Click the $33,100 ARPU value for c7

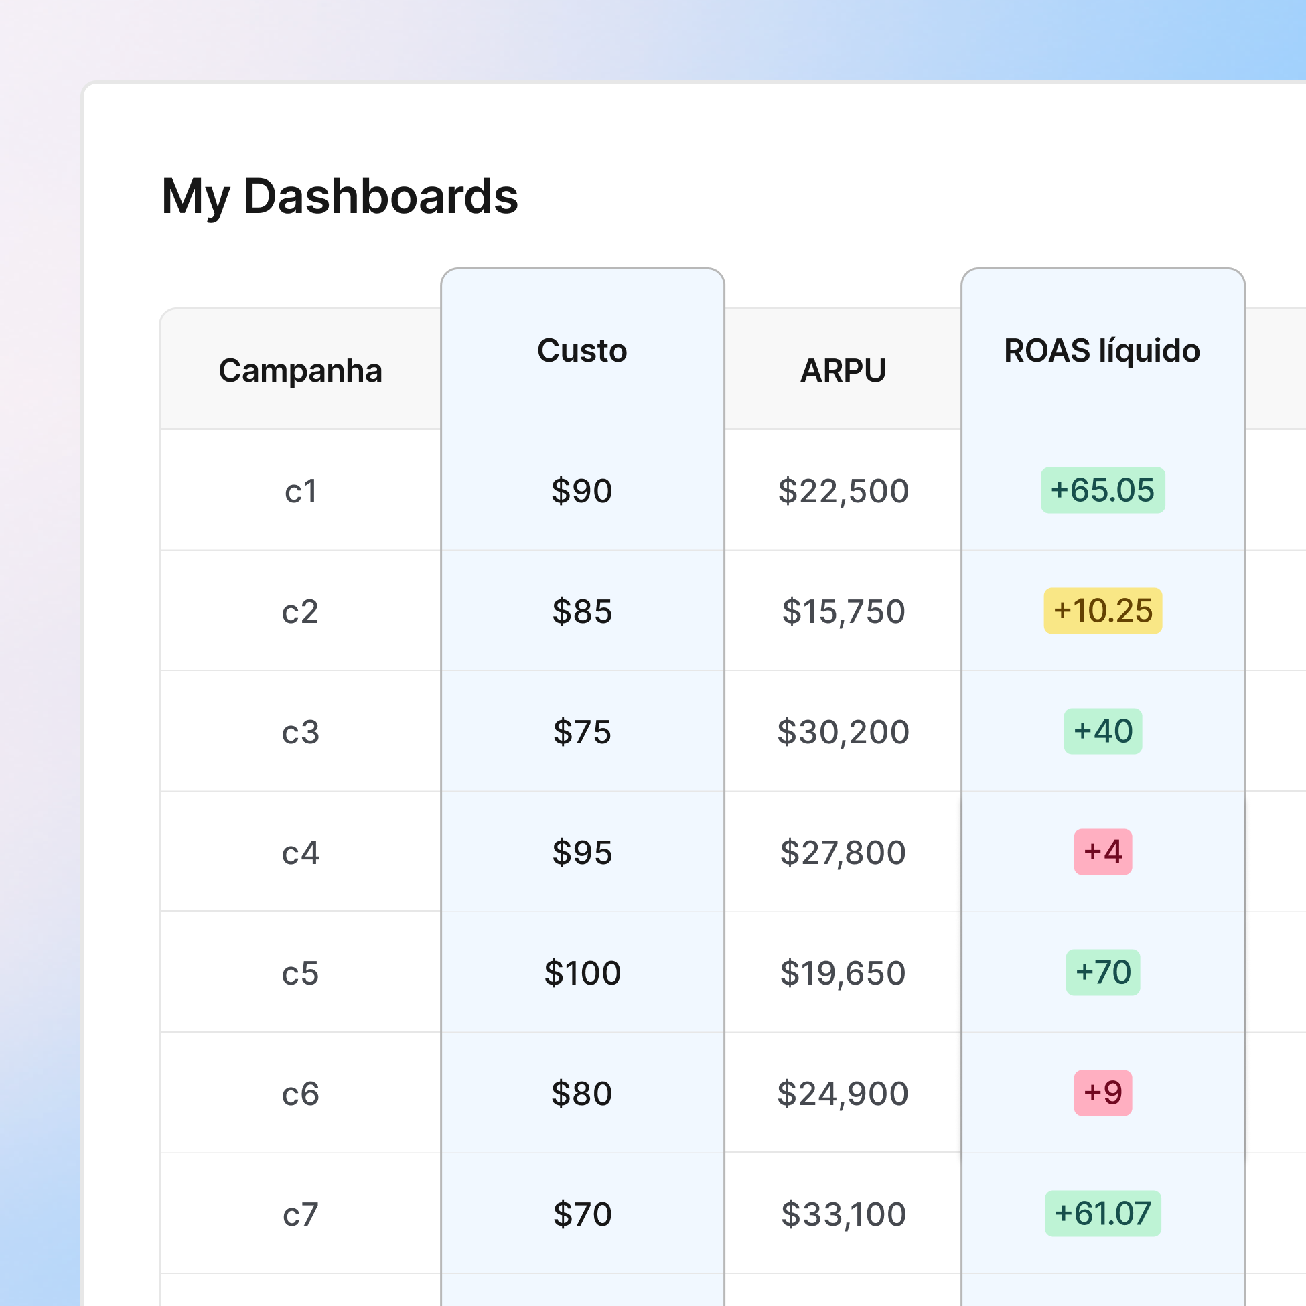(844, 1214)
